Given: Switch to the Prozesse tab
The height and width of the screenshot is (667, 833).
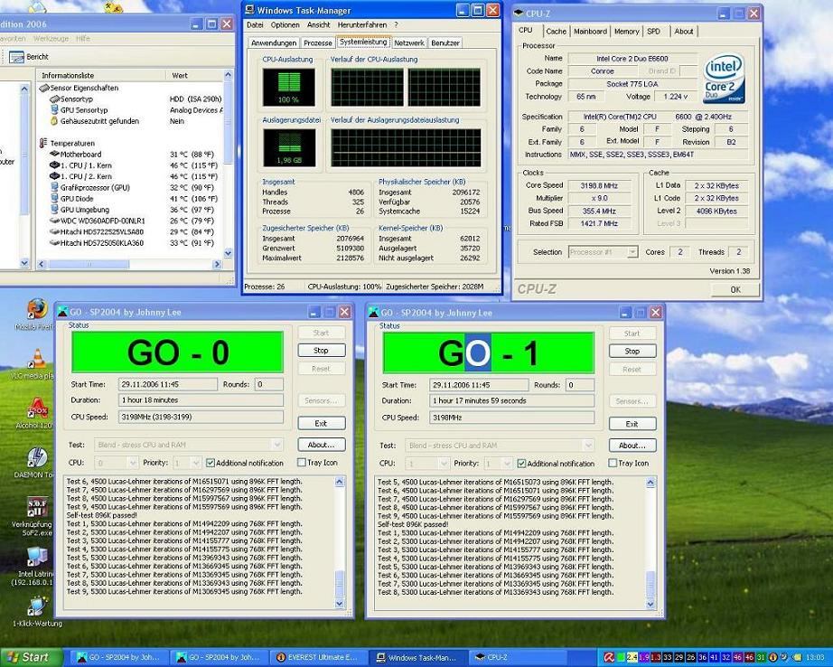Looking at the screenshot, I should (318, 43).
